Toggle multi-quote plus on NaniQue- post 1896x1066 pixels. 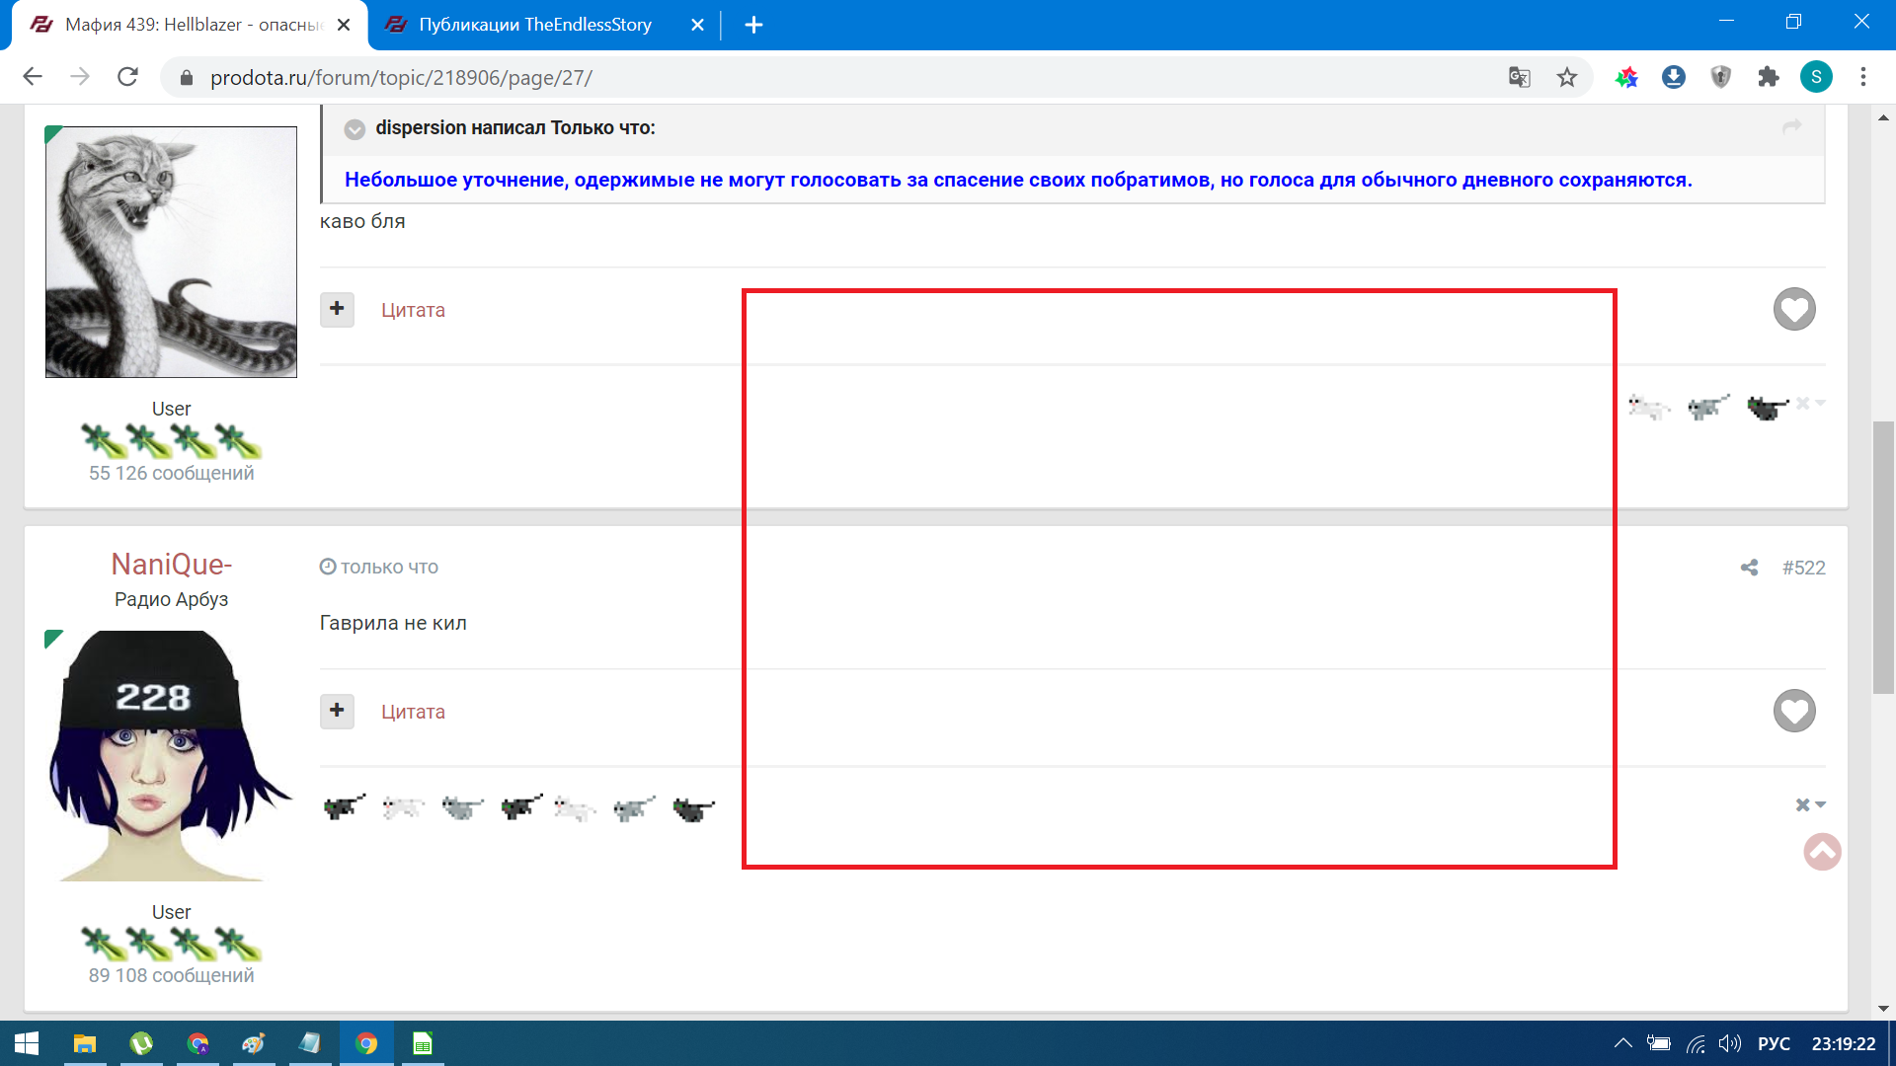337,711
